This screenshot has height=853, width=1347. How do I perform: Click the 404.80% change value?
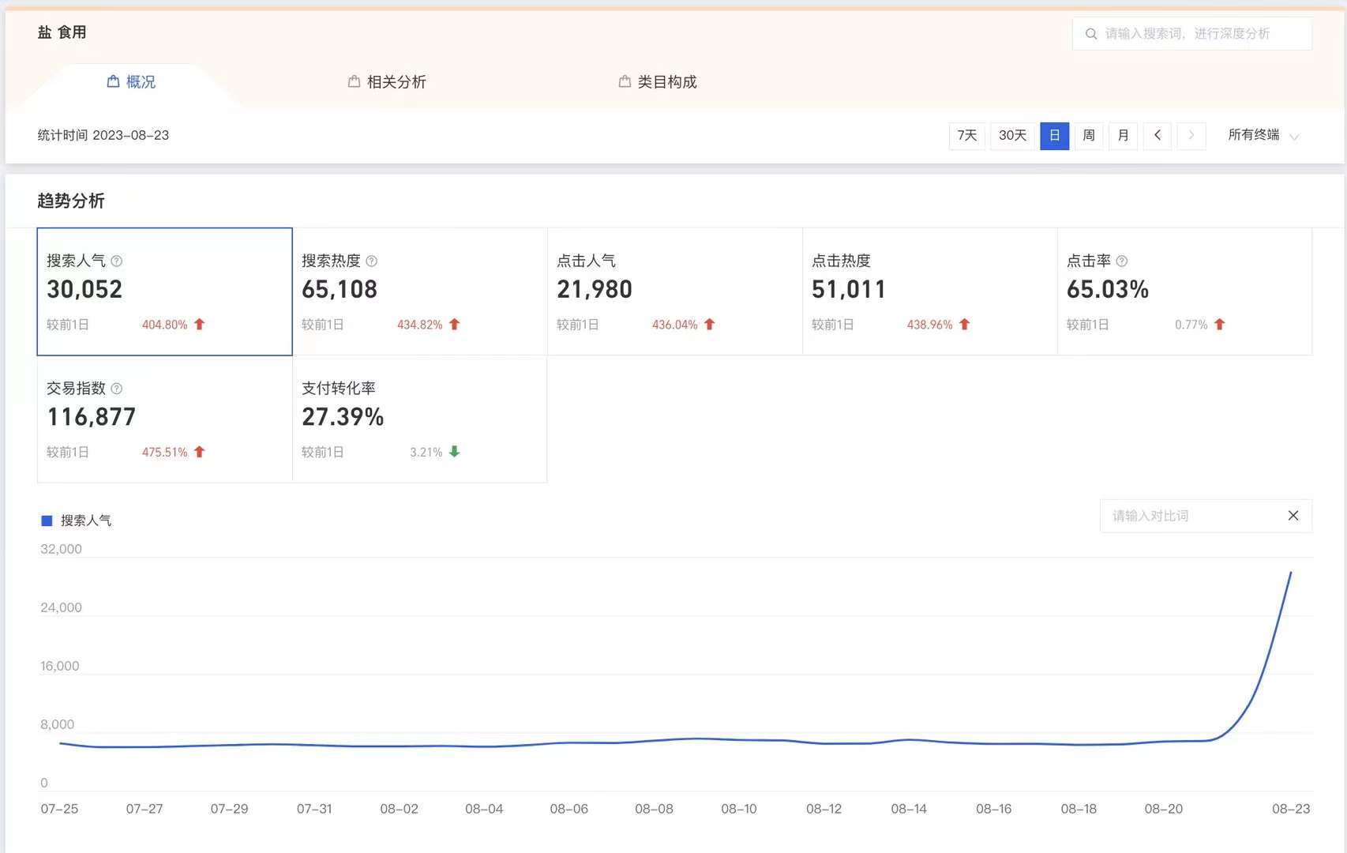tap(164, 325)
